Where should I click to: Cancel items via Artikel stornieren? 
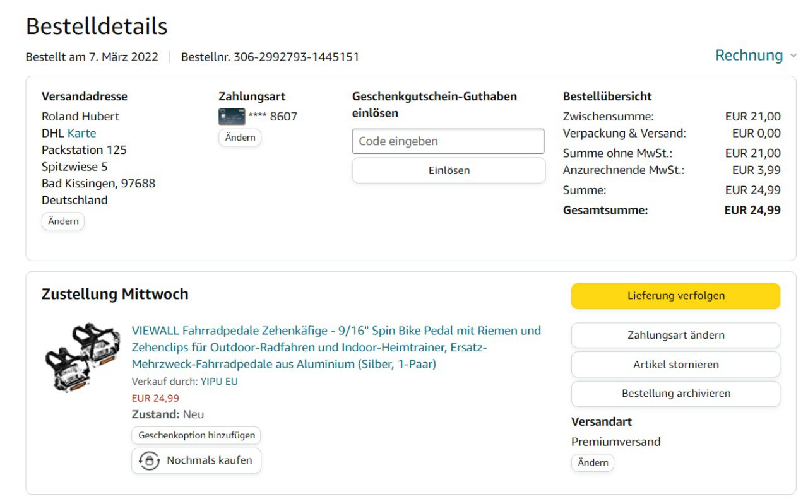(675, 365)
